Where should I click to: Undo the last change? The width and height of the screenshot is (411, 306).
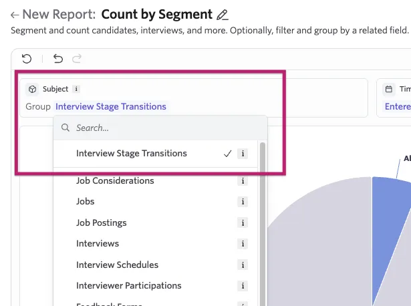coord(58,59)
